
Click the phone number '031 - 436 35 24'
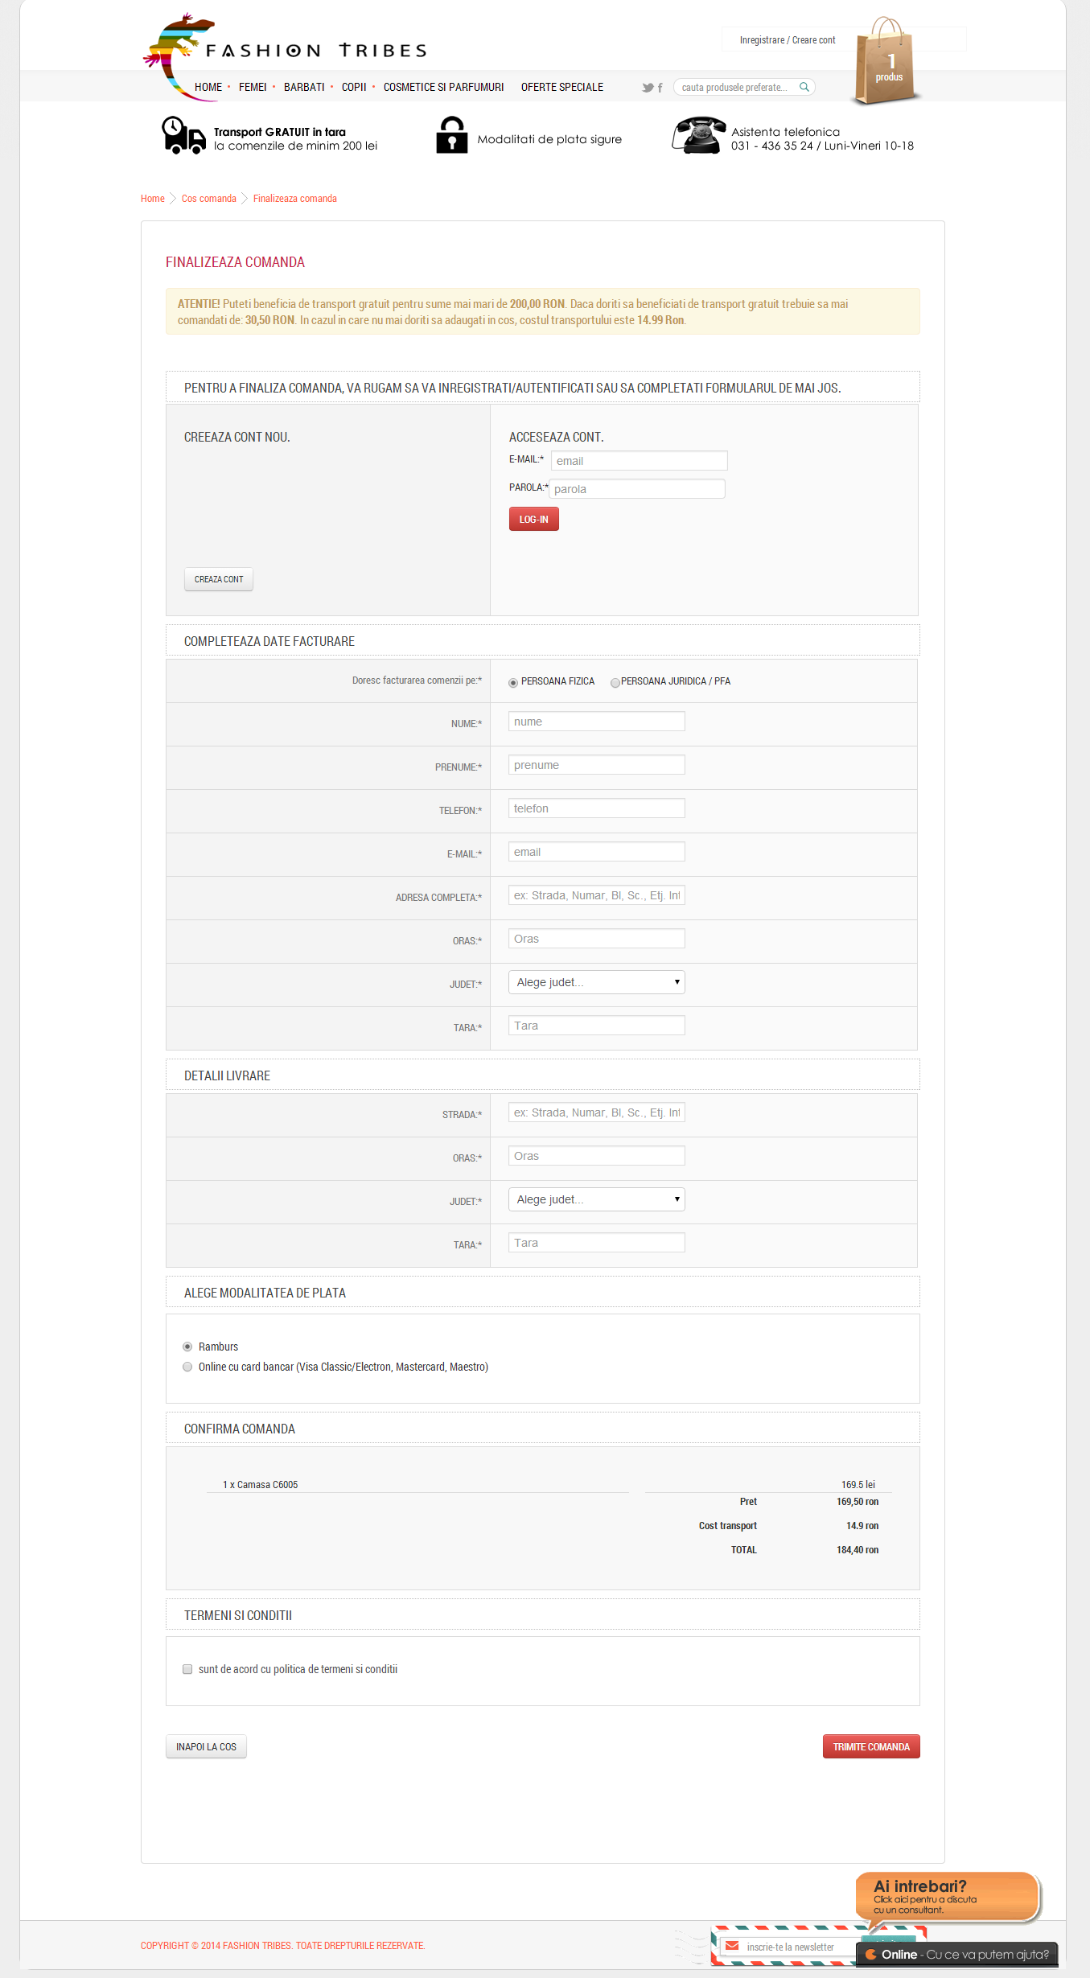coord(772,146)
